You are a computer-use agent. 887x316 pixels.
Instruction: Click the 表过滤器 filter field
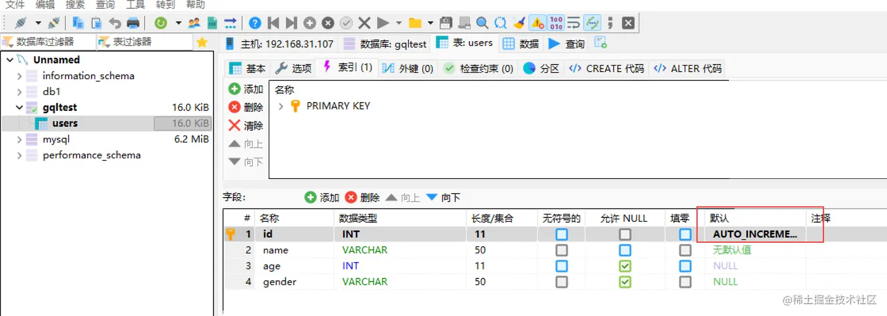coord(144,42)
